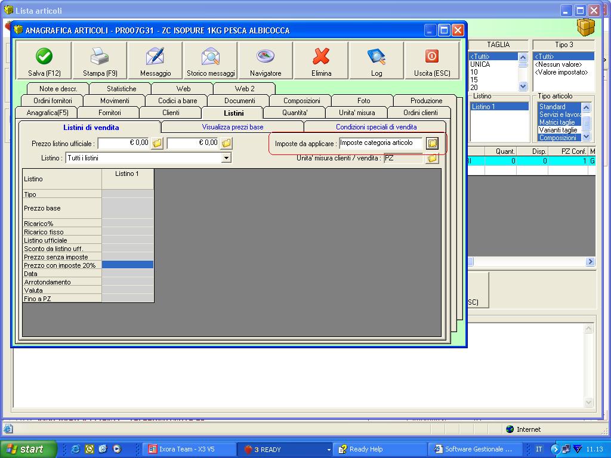The width and height of the screenshot is (611, 458).
Task: Print using the Stampa (F9) button
Action: (100, 61)
